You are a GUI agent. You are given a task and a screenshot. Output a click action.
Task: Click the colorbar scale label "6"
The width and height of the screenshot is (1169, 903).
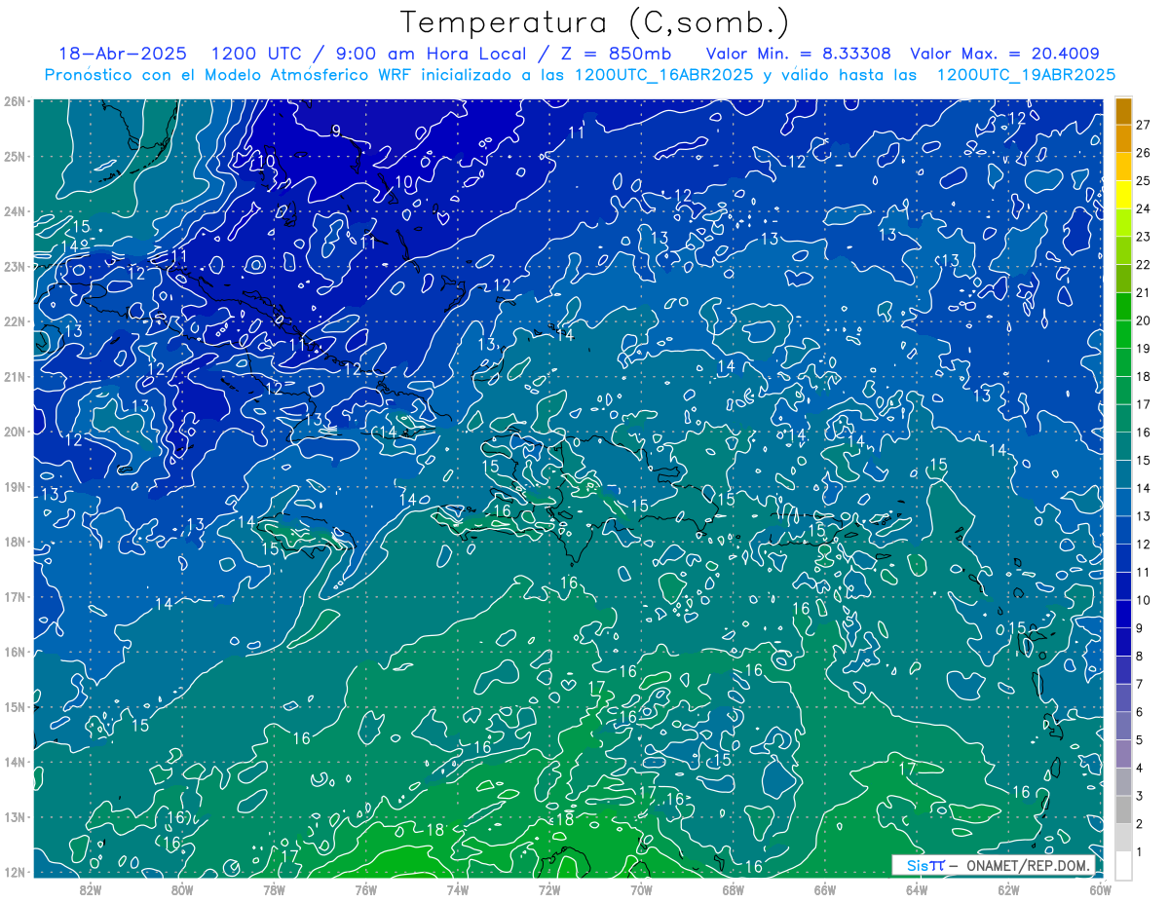(1140, 713)
